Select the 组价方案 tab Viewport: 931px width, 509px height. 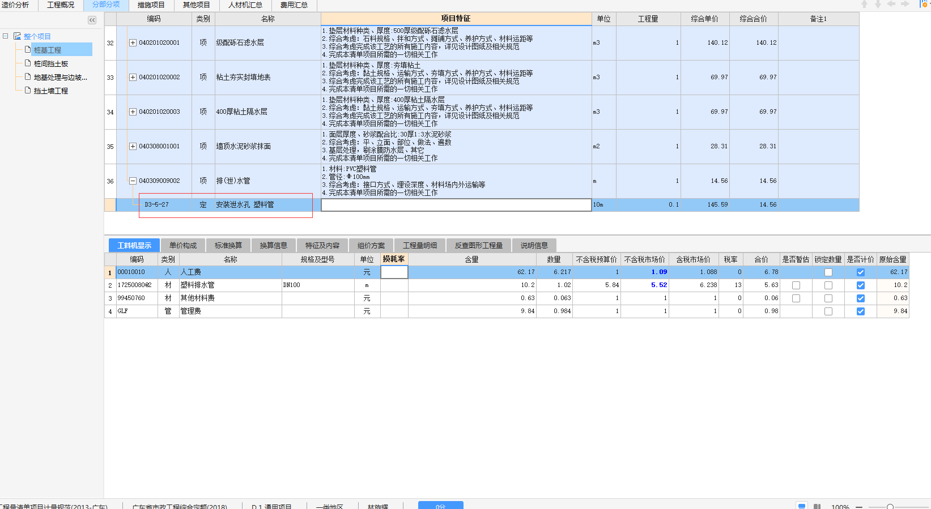(x=371, y=245)
